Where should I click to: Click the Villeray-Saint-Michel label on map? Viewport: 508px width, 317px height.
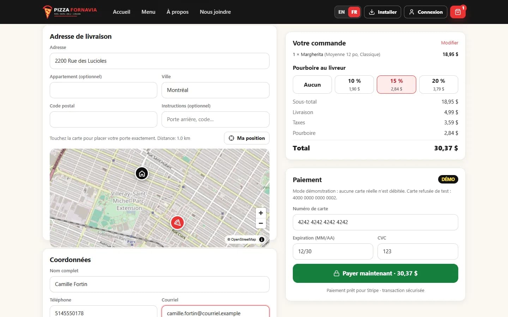click(x=129, y=201)
